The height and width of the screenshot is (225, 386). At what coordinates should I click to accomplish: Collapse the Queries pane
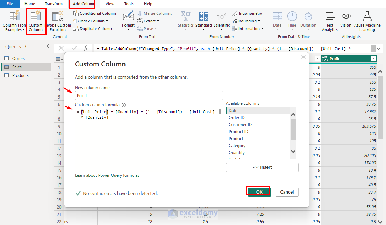point(48,46)
